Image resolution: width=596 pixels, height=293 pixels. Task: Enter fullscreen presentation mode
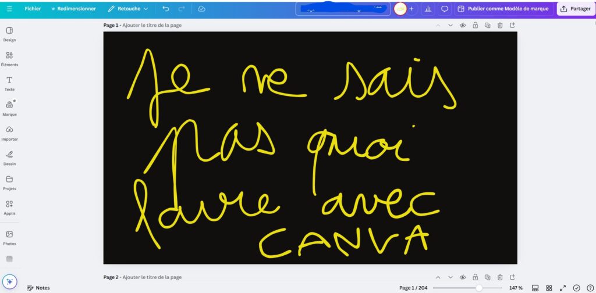[563, 288]
